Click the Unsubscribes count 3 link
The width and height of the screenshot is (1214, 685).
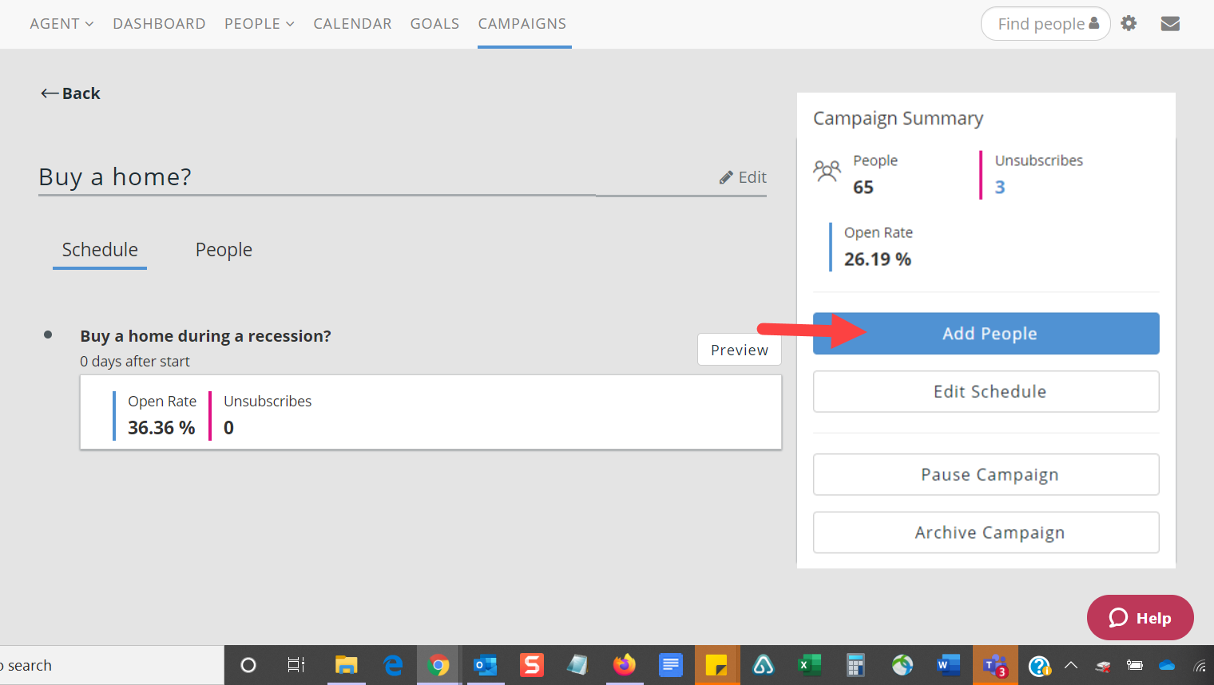[999, 188]
